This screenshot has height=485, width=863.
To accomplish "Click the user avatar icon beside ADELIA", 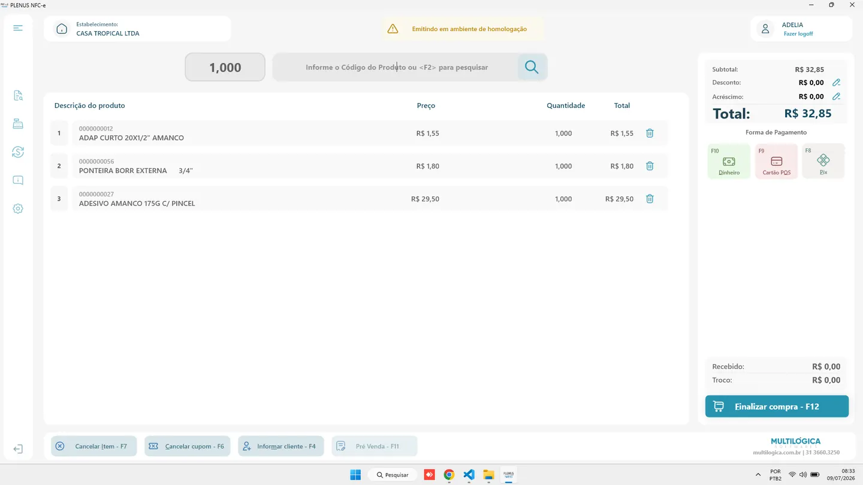I will point(765,29).
